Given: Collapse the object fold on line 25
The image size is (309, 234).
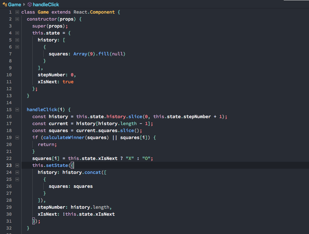Looking at the screenshot, I should click(17, 179).
